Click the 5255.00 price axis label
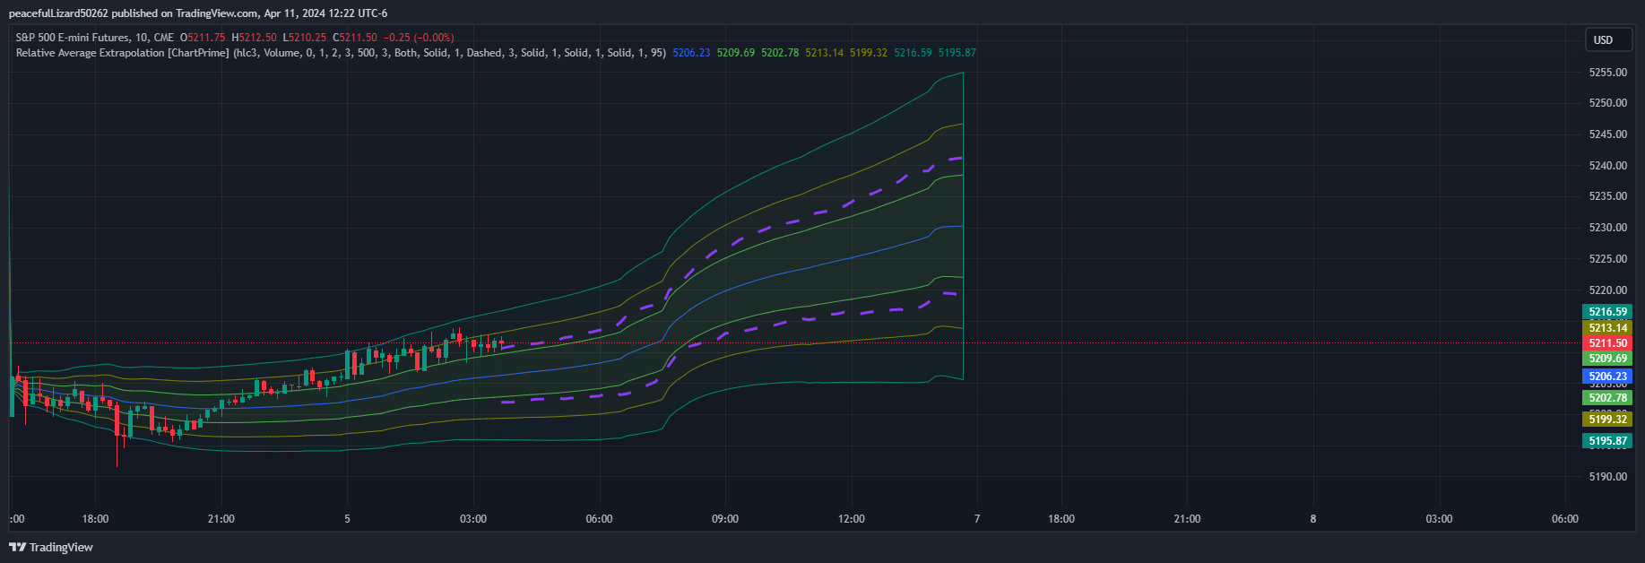The image size is (1645, 563). [1607, 73]
